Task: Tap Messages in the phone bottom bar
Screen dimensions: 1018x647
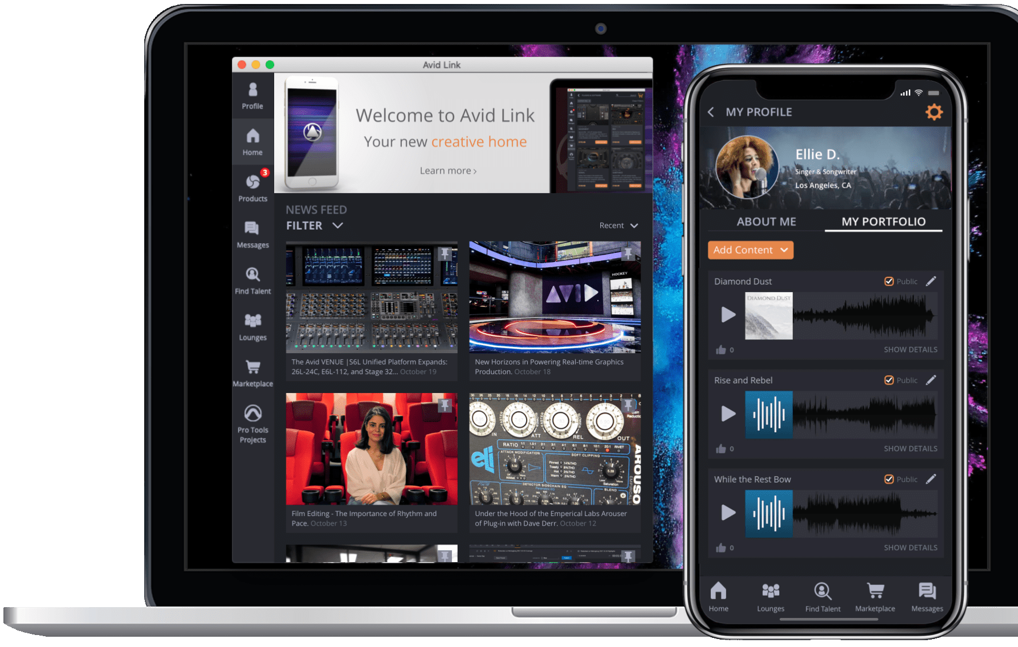Action: click(927, 597)
